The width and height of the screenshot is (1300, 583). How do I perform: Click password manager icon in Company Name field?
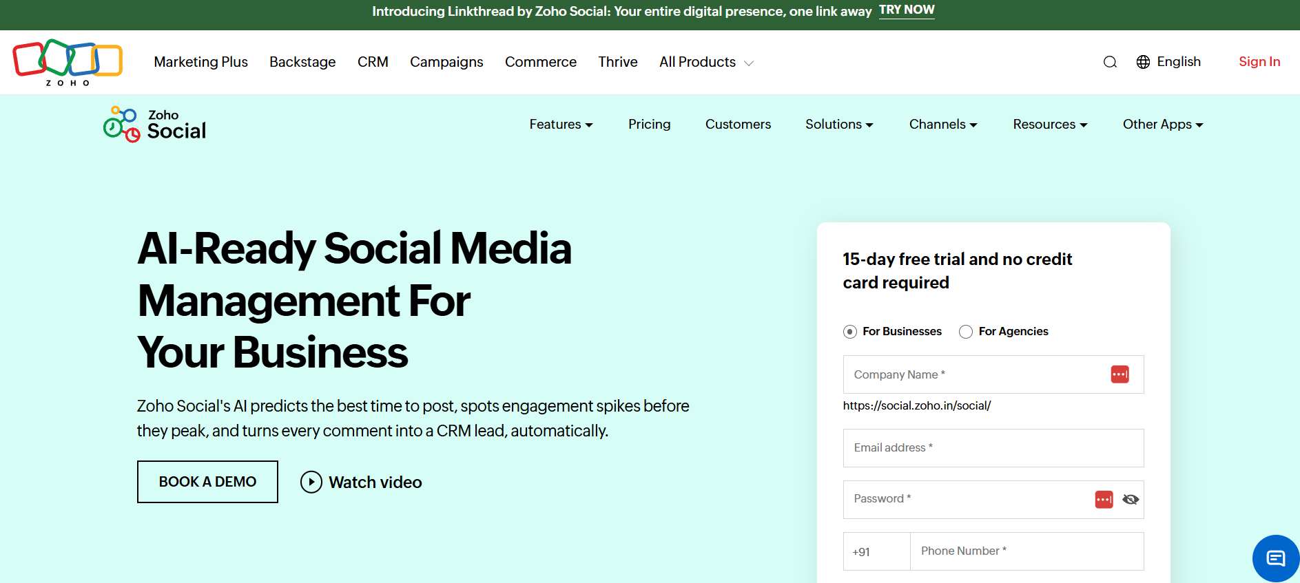click(1120, 374)
